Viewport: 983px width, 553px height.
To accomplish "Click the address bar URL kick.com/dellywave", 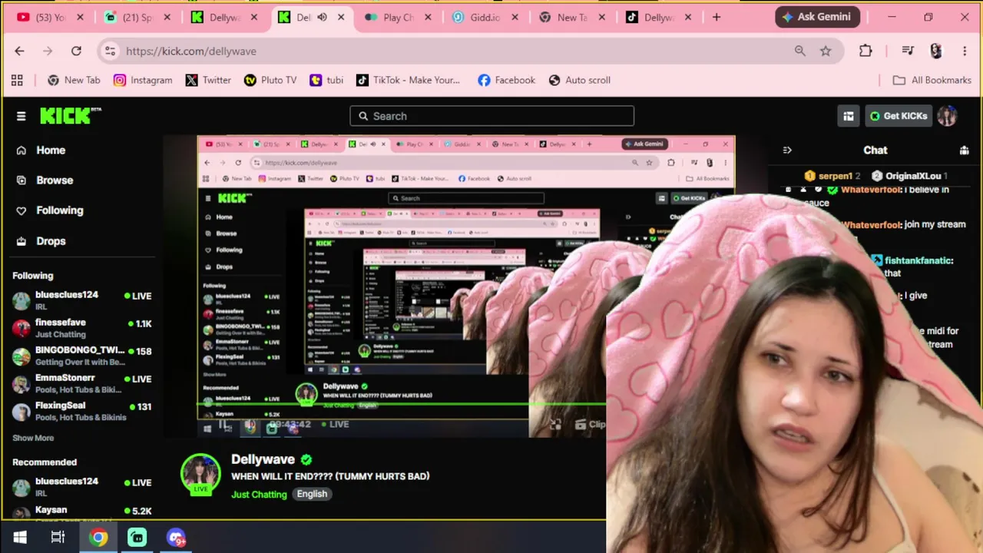I will pos(191,51).
